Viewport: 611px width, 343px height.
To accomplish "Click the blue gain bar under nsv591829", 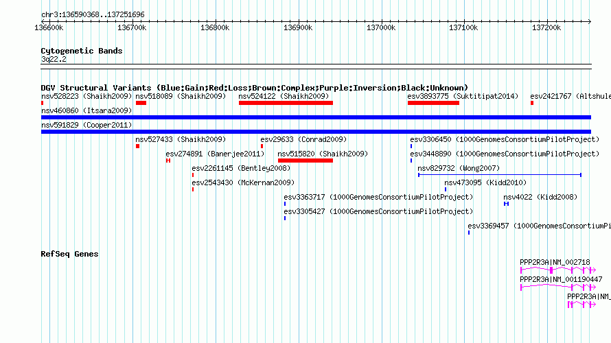I will coord(316,132).
